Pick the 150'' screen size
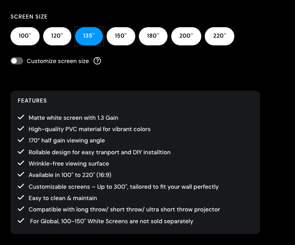 120,36
